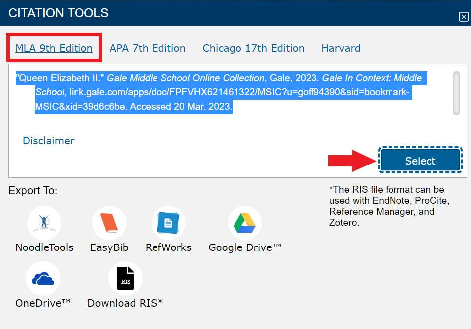The image size is (471, 329).
Task: Send citation to Google Drive icon
Action: pyautogui.click(x=245, y=223)
